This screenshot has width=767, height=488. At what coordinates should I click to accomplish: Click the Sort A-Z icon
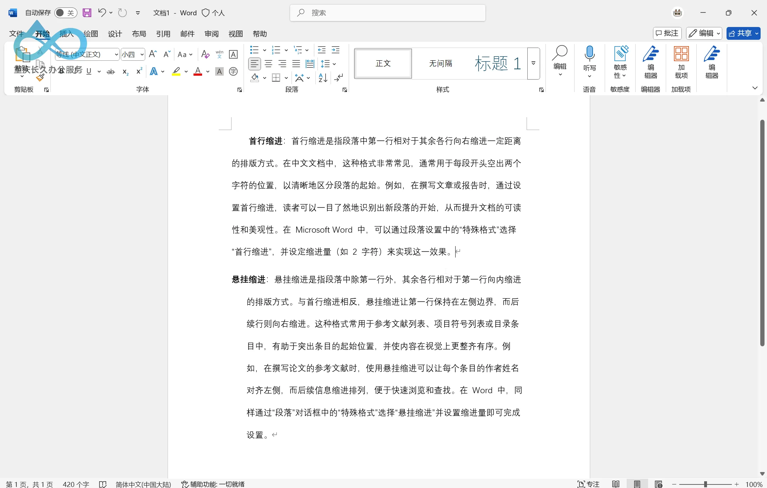click(323, 77)
